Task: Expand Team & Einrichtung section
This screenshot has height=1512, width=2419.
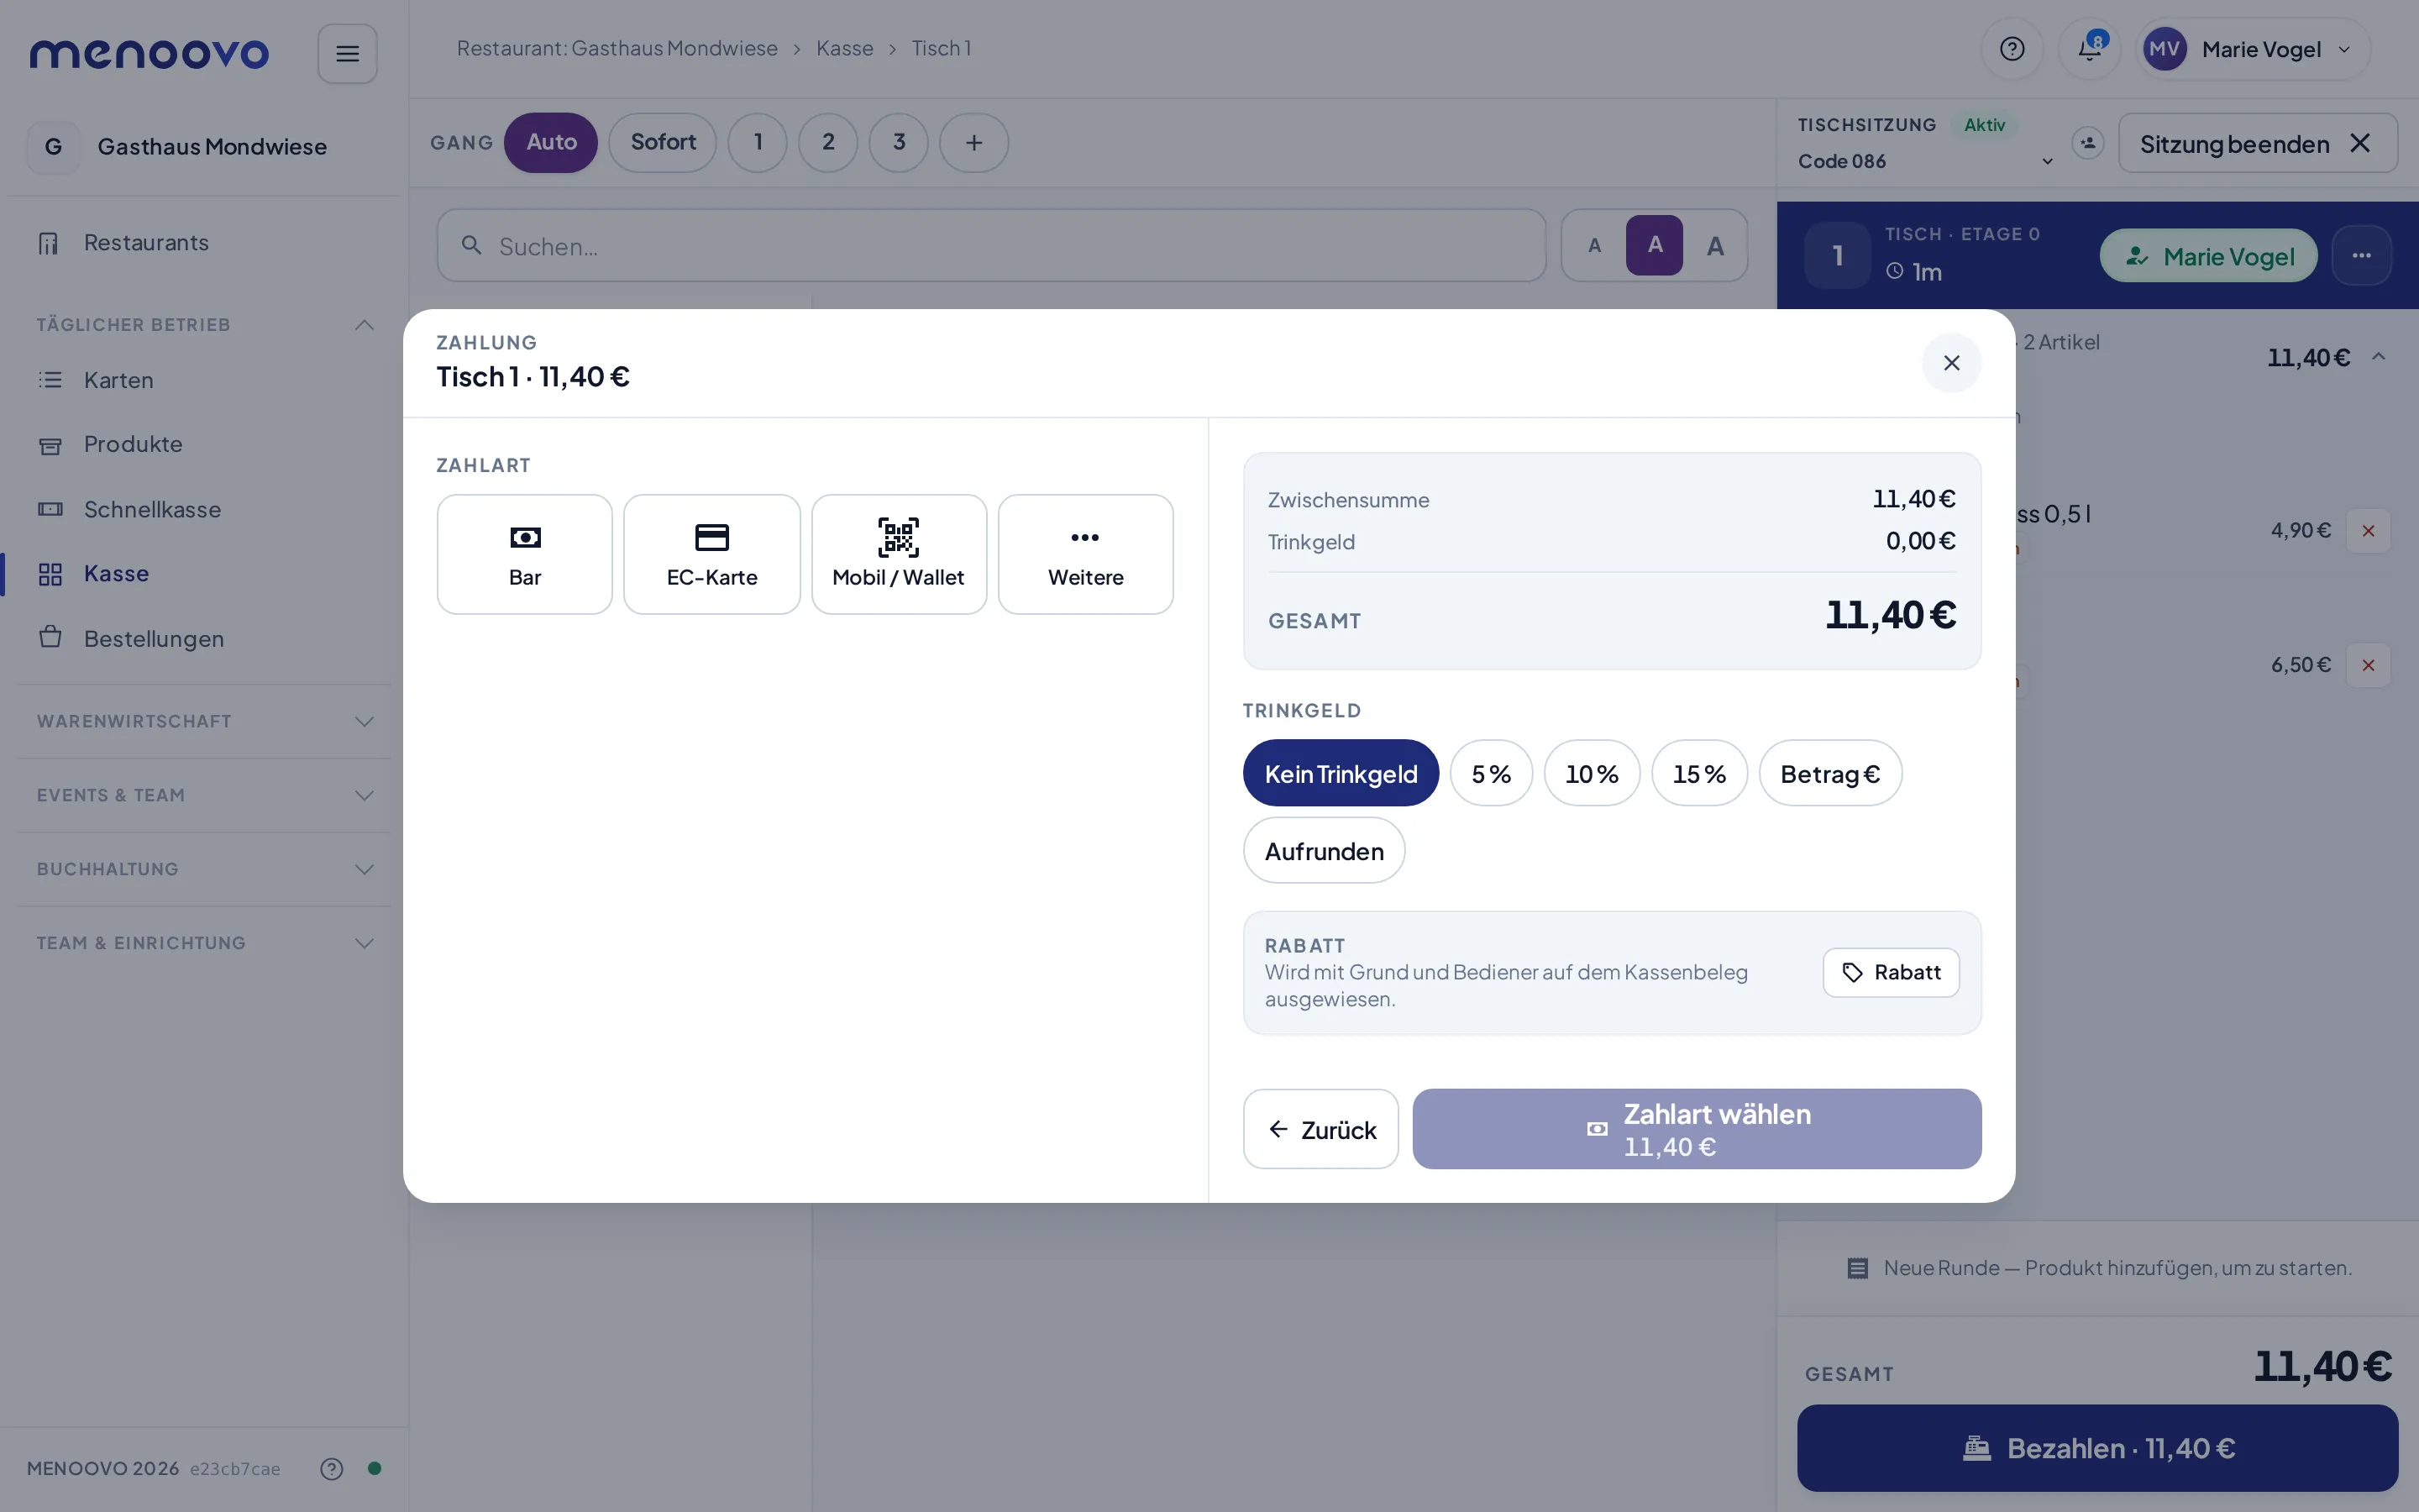Action: [x=204, y=943]
